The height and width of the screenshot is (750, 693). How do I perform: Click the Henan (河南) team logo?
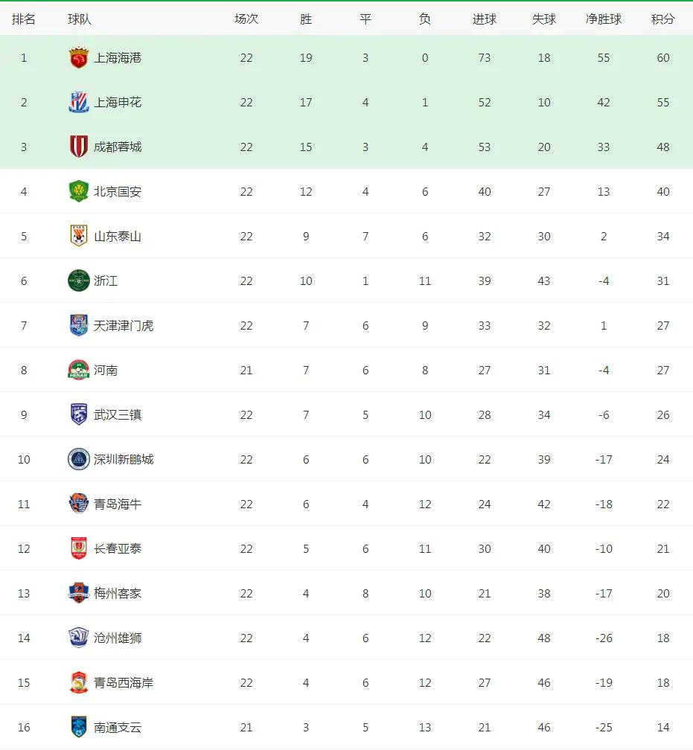click(78, 371)
